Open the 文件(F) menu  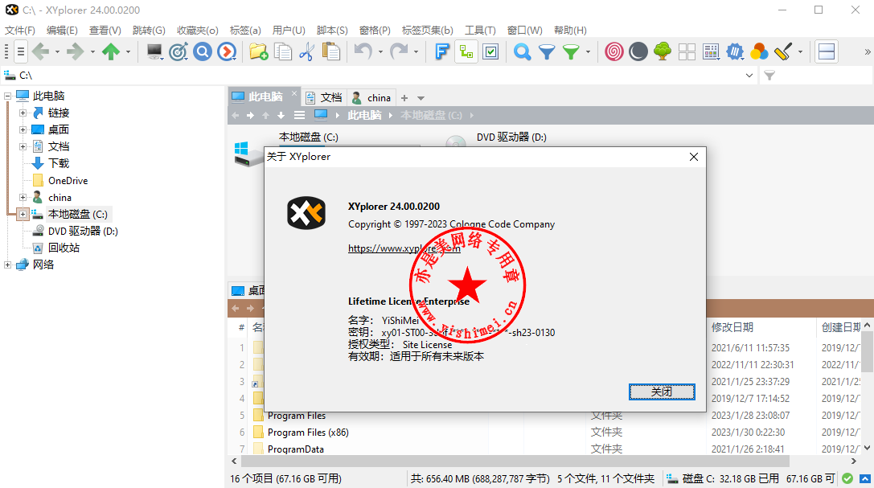pyautogui.click(x=20, y=30)
